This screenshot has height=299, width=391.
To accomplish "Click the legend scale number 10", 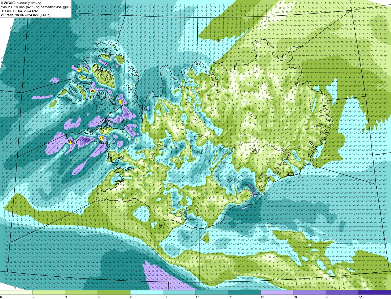I will click(165, 297).
